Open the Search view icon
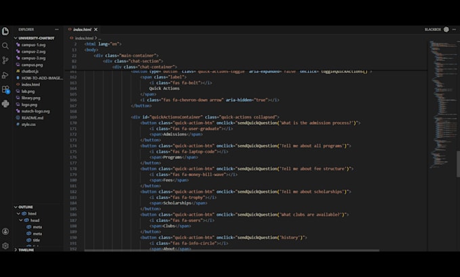This screenshot has width=460, height=277. click(5, 45)
